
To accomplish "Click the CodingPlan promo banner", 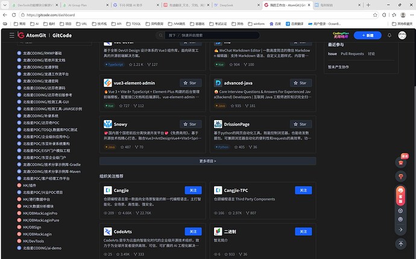I will (341, 35).
